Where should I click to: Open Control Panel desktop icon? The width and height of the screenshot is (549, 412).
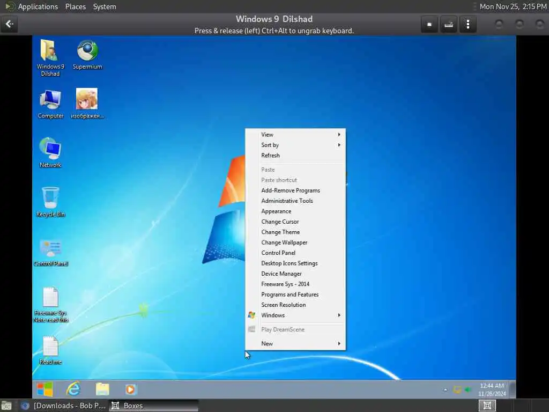pos(50,253)
